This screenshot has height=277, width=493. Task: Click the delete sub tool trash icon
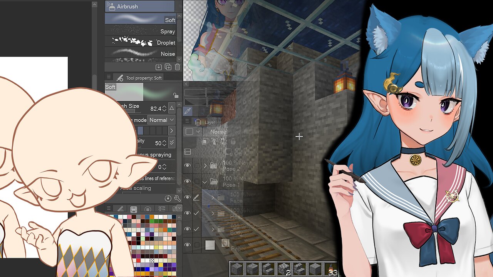(x=177, y=67)
